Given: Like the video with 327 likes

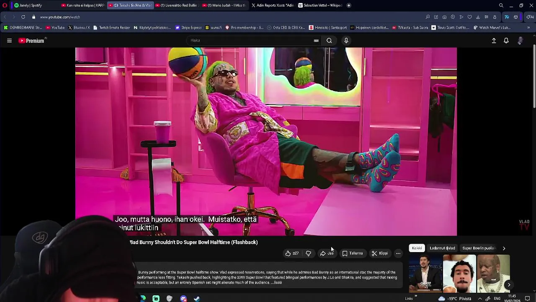Looking at the screenshot, I should tap(292, 253).
